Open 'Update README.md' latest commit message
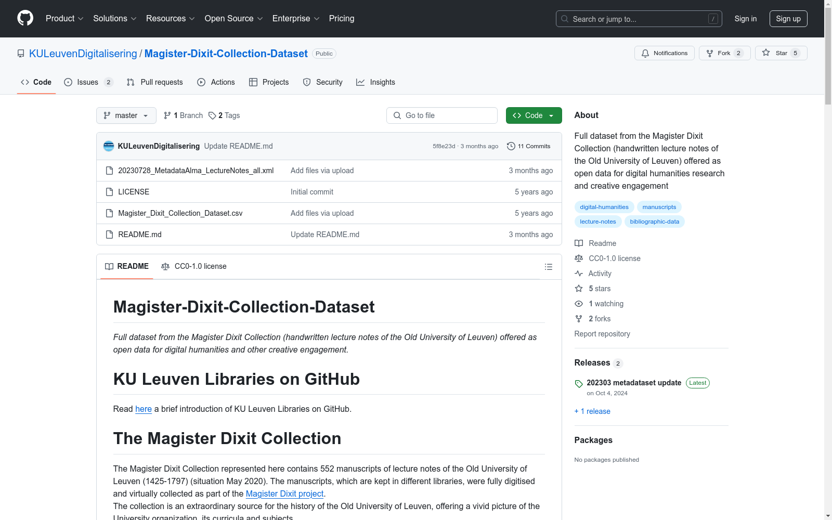The image size is (832, 520). coord(238,146)
